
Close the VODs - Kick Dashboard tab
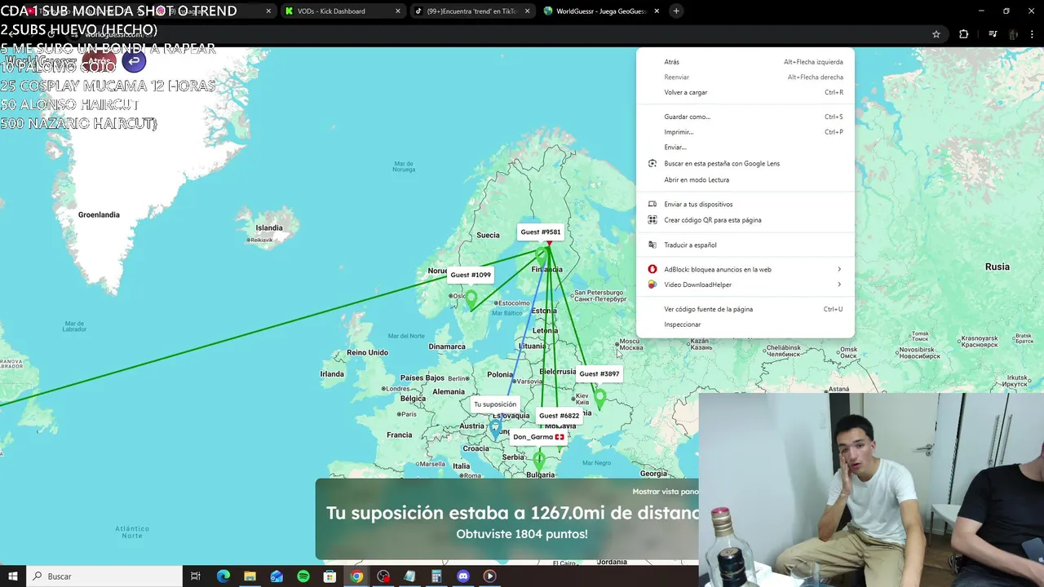(x=398, y=11)
